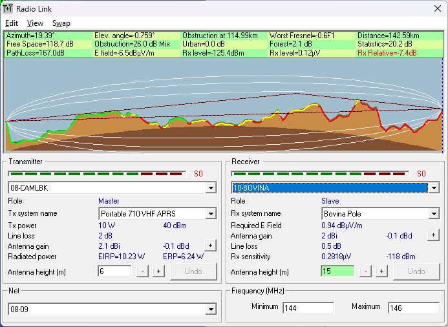Click the Forest=2.1 dB value
Screen dimensions: 448x327
tap(291, 44)
